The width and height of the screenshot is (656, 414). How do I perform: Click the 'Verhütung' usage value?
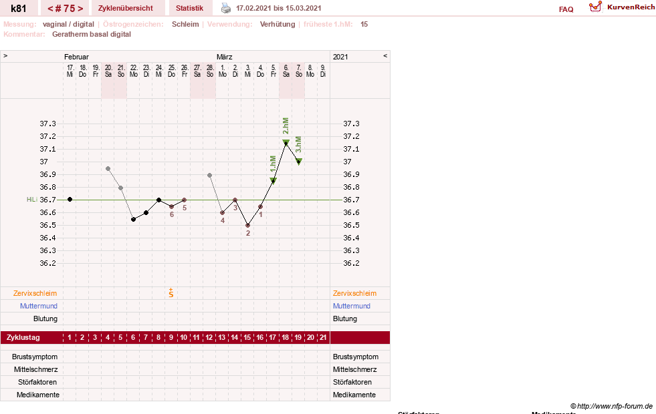point(278,24)
